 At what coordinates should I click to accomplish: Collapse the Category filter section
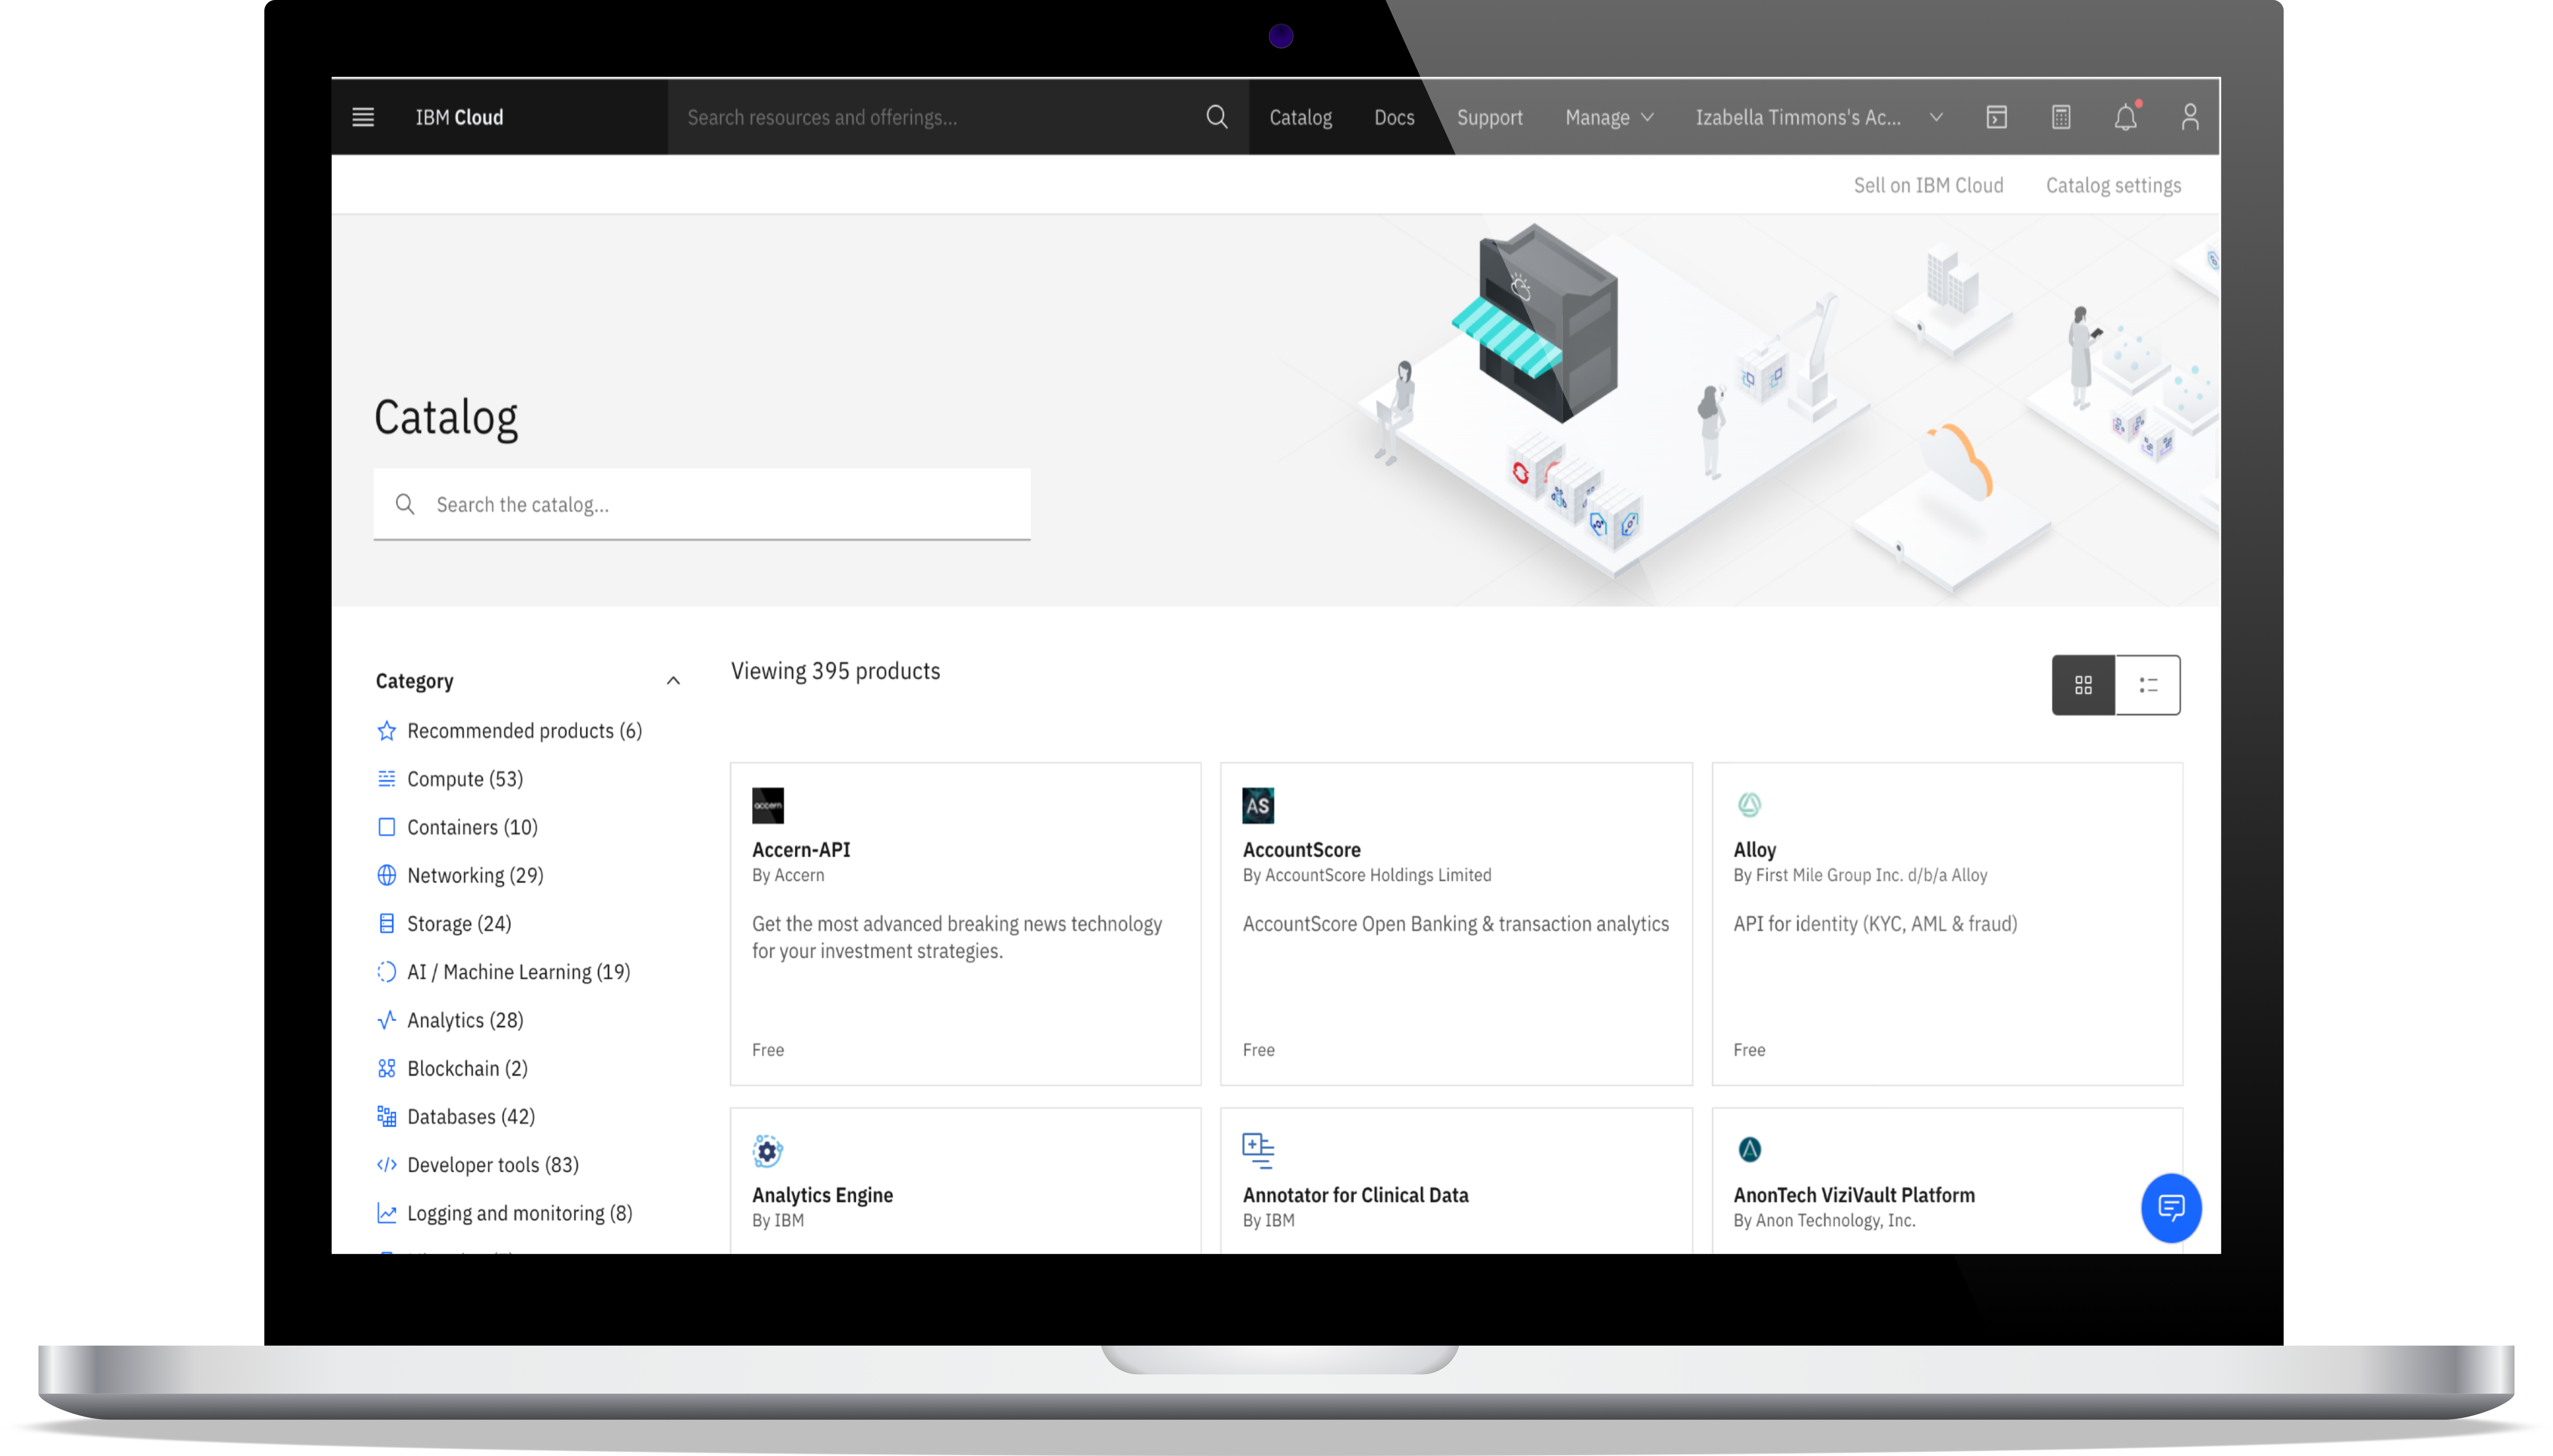(673, 681)
